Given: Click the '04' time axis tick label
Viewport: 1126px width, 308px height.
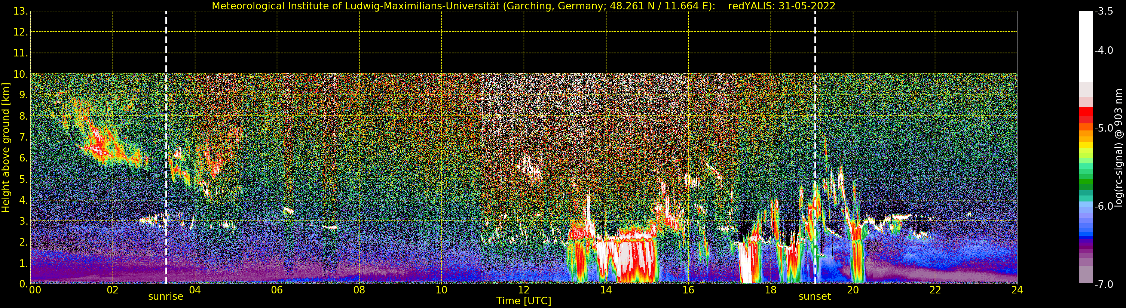Looking at the screenshot, I should click(x=195, y=290).
